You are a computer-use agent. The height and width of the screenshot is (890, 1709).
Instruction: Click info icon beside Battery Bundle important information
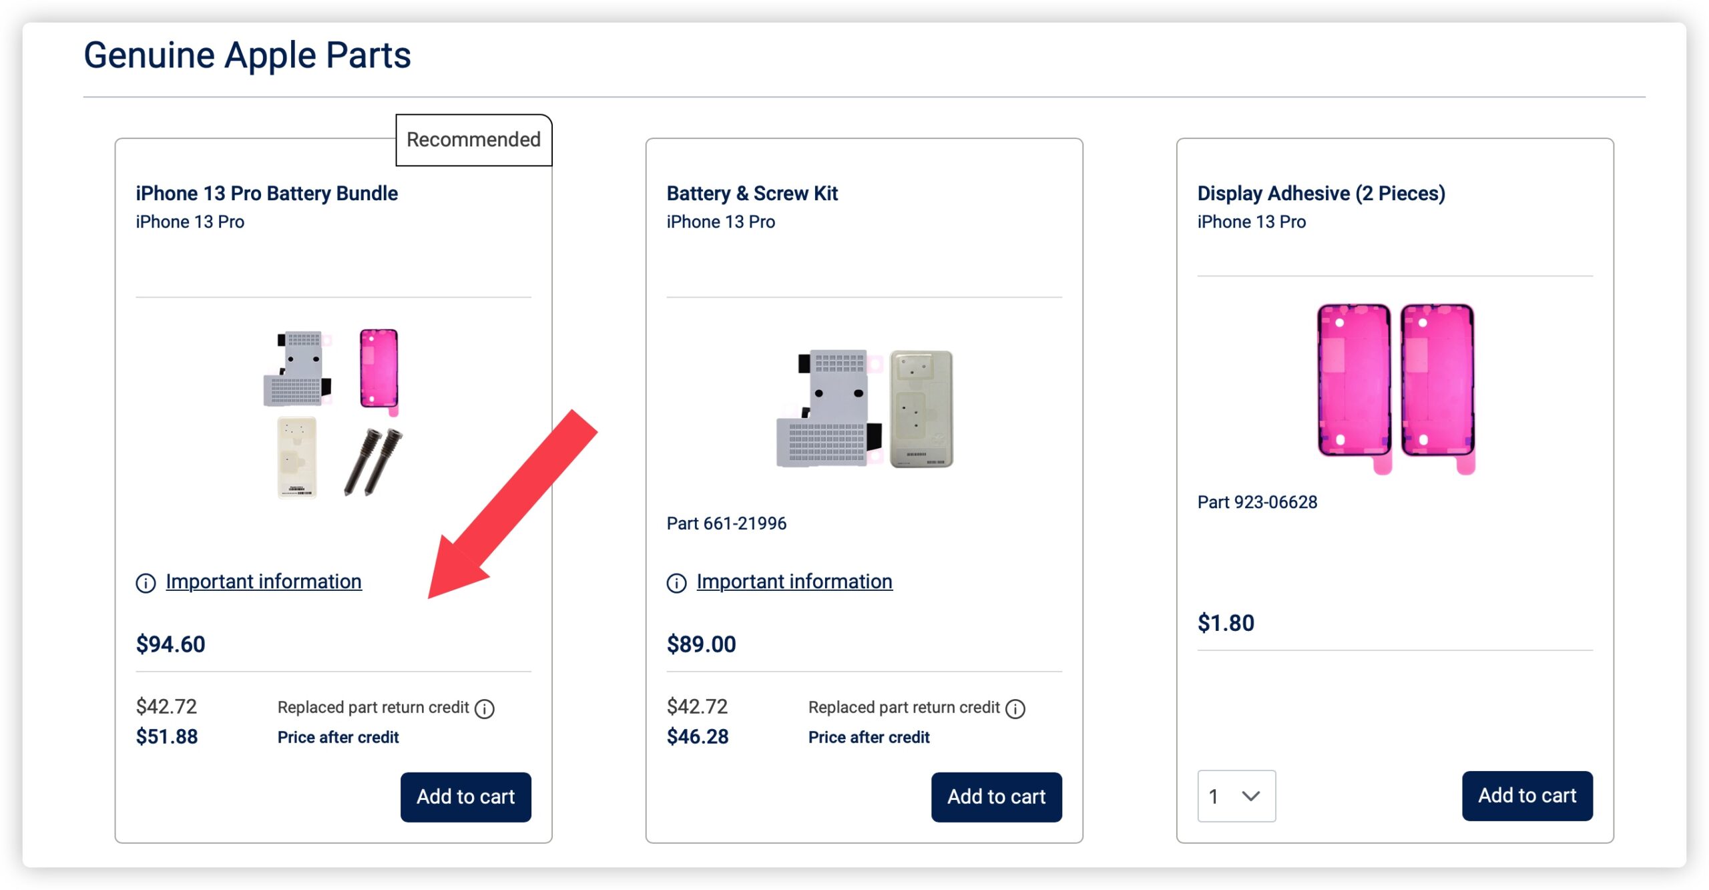(x=146, y=583)
